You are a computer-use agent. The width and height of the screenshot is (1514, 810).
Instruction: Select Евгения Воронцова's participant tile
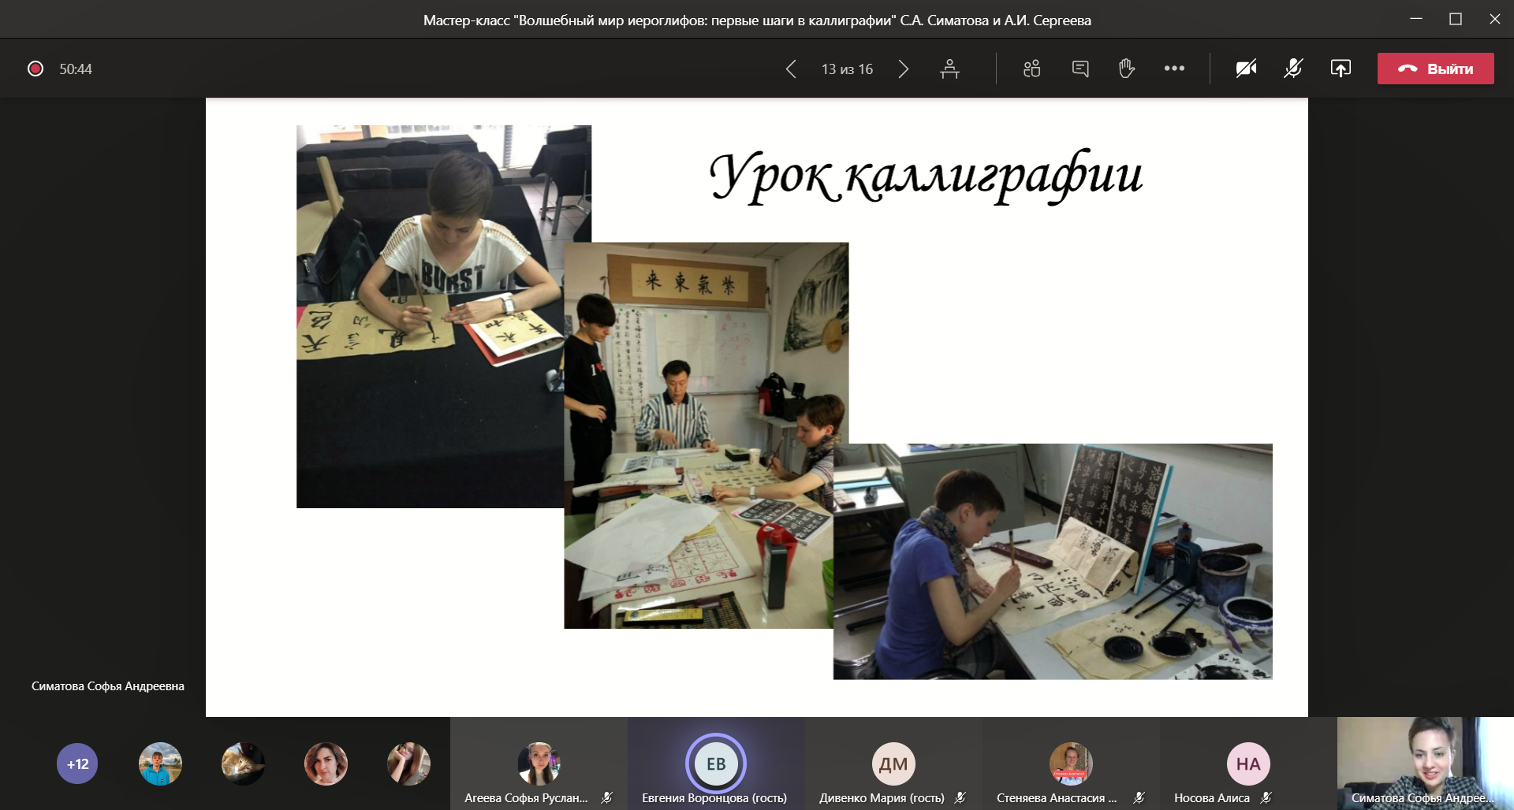click(x=716, y=763)
